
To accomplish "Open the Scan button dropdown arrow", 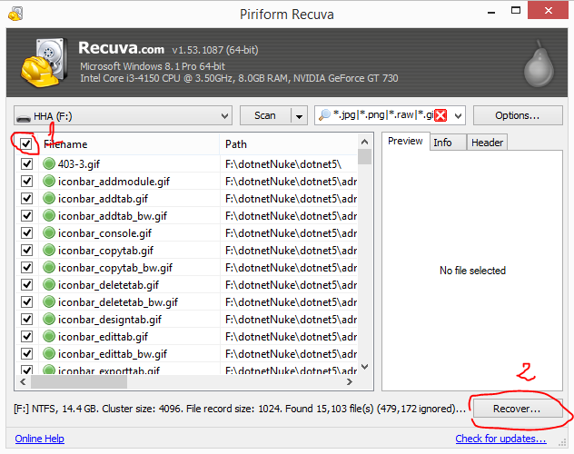I will [299, 116].
